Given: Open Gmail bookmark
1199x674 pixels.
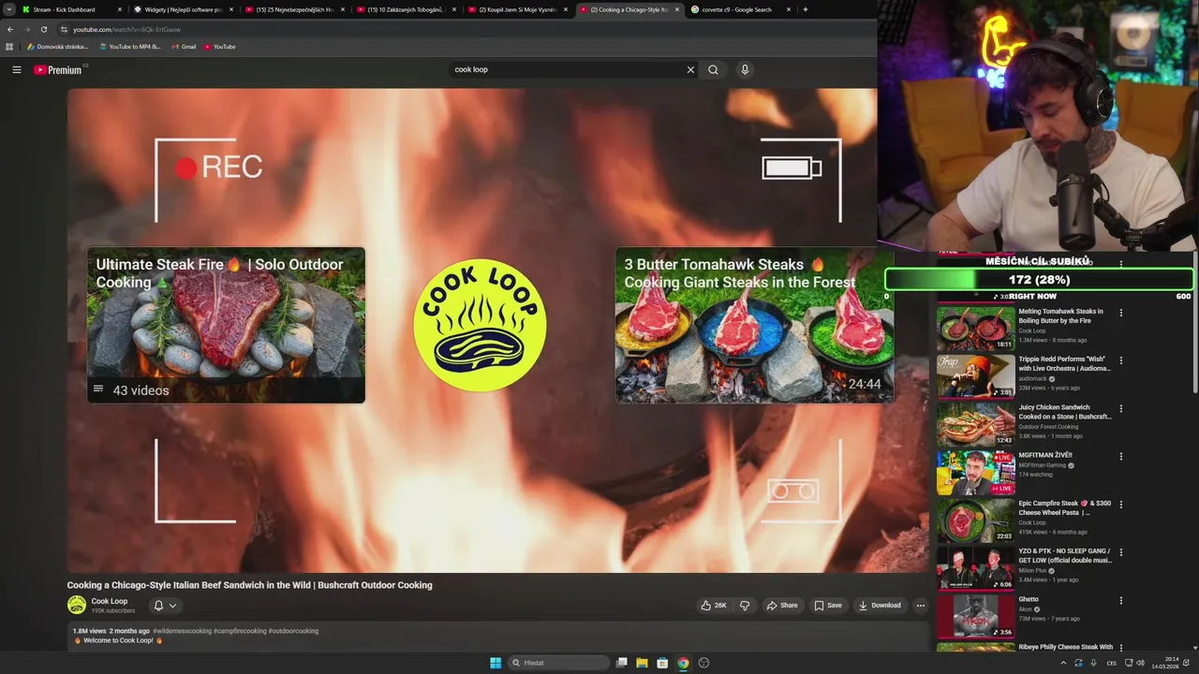Looking at the screenshot, I should pyautogui.click(x=184, y=47).
